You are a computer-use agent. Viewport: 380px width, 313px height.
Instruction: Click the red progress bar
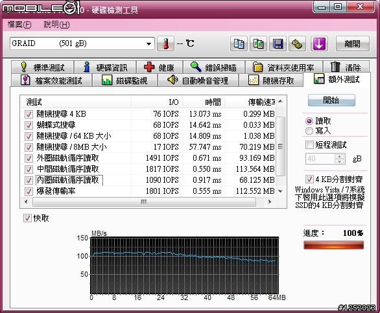(334, 245)
